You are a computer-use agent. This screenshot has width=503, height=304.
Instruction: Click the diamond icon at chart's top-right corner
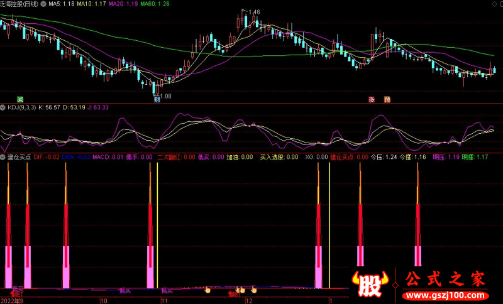494,4
